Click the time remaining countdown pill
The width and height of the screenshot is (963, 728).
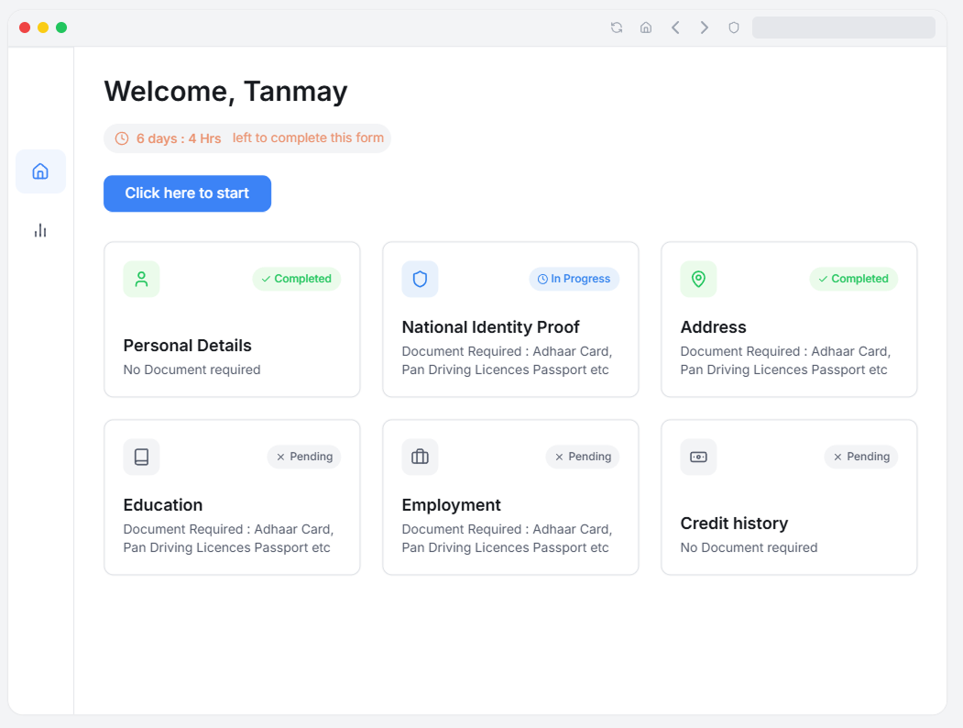(247, 138)
